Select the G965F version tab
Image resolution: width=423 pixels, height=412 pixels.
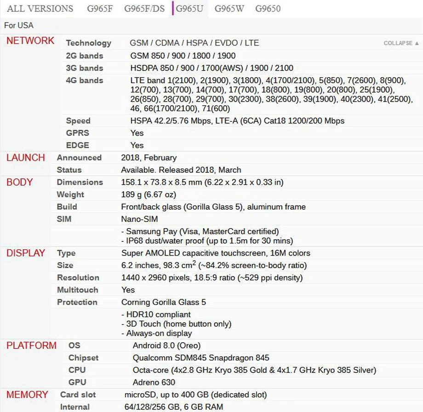(x=100, y=9)
